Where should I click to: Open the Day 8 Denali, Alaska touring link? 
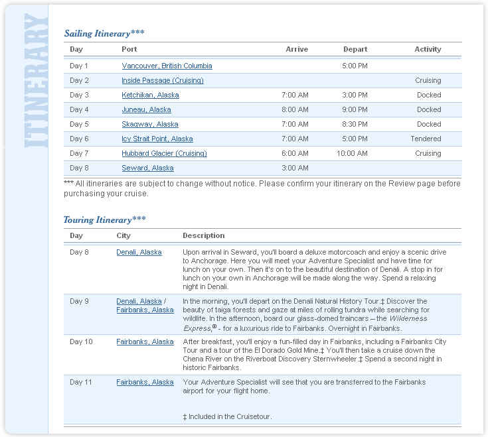pyautogui.click(x=139, y=252)
